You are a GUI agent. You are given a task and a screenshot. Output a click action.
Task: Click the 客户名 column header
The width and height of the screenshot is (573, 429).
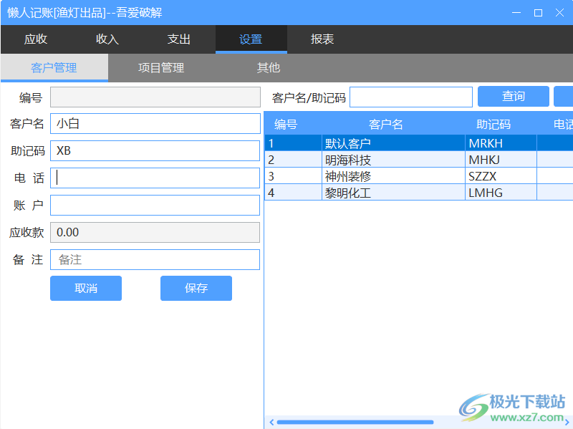[x=387, y=123]
